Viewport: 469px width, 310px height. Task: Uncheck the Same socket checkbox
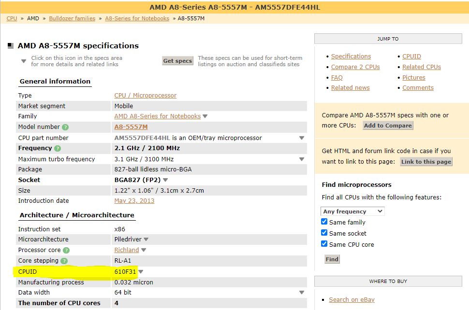coord(324,233)
